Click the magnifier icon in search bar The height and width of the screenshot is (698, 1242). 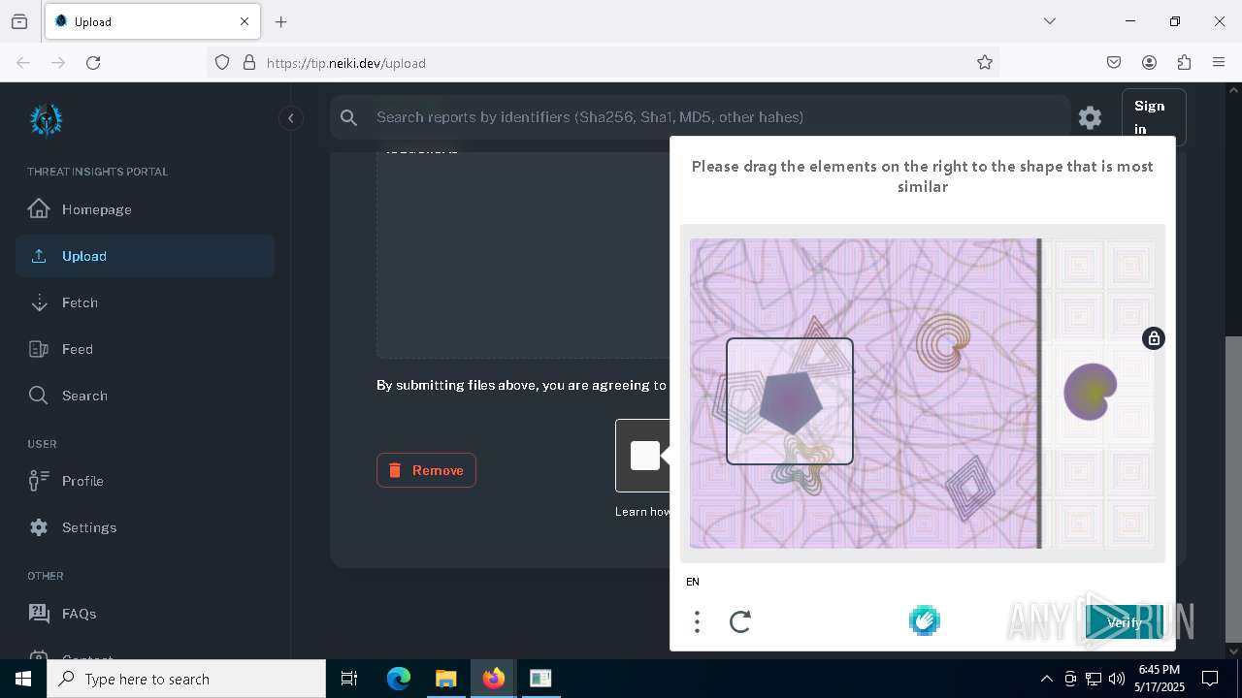[x=349, y=117]
